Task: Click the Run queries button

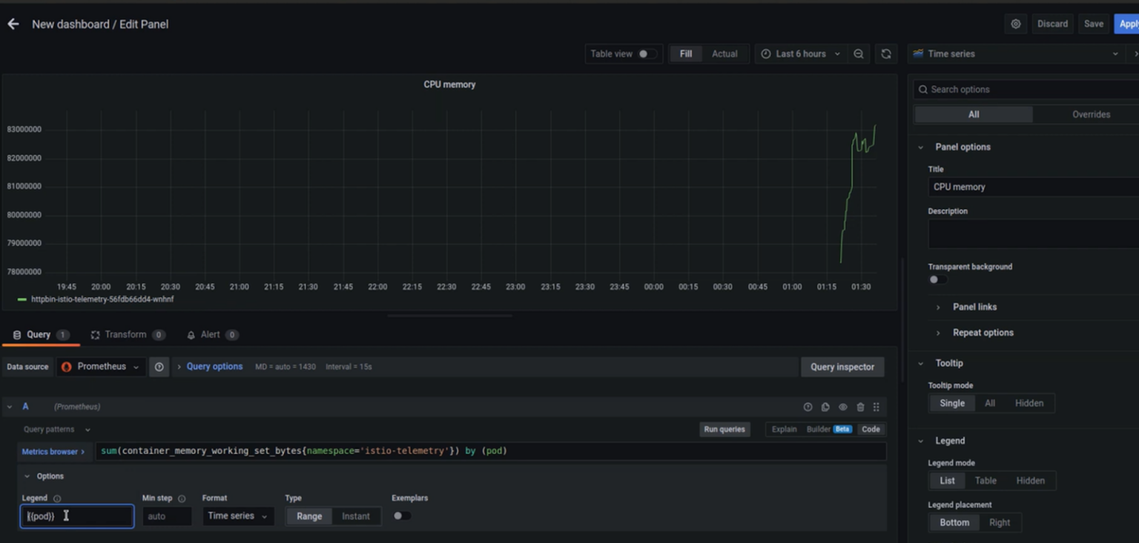Action: click(x=724, y=429)
